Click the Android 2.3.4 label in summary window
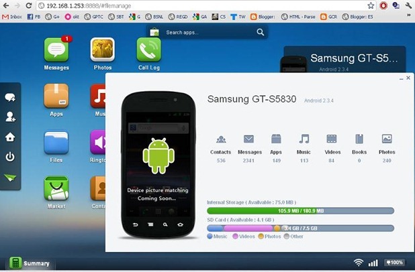This screenshot has height=272, width=415. [319, 100]
